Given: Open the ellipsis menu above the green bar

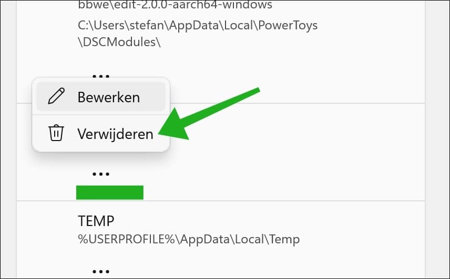Looking at the screenshot, I should pyautogui.click(x=101, y=174).
